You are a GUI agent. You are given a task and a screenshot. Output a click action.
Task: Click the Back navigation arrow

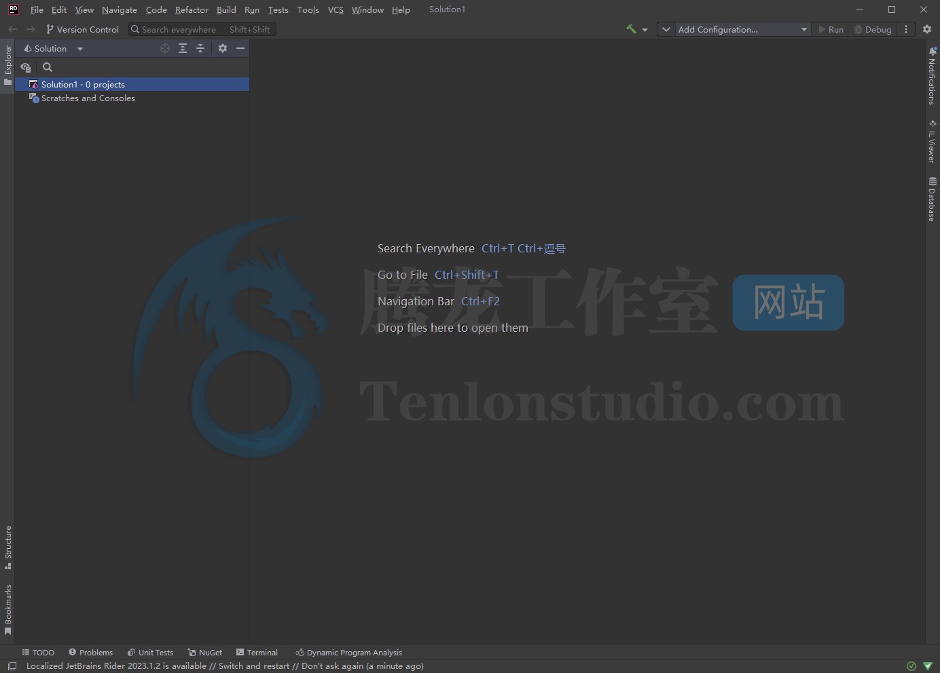tap(12, 29)
